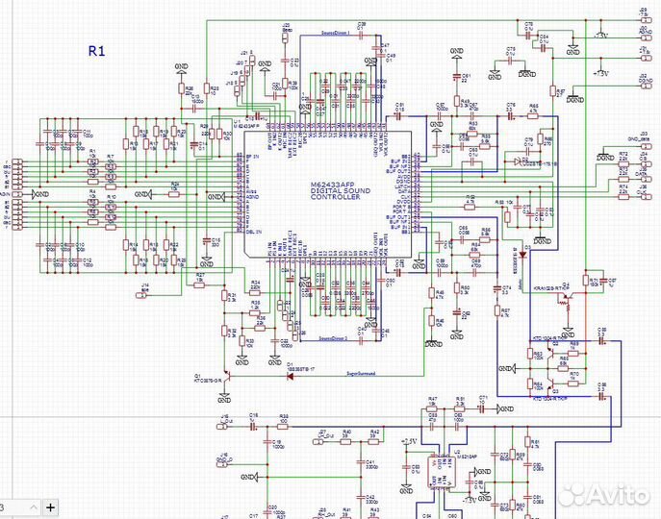Screen dimensions: 661x519
Task: Select the AGND input arrow on left
Action: 37,194
